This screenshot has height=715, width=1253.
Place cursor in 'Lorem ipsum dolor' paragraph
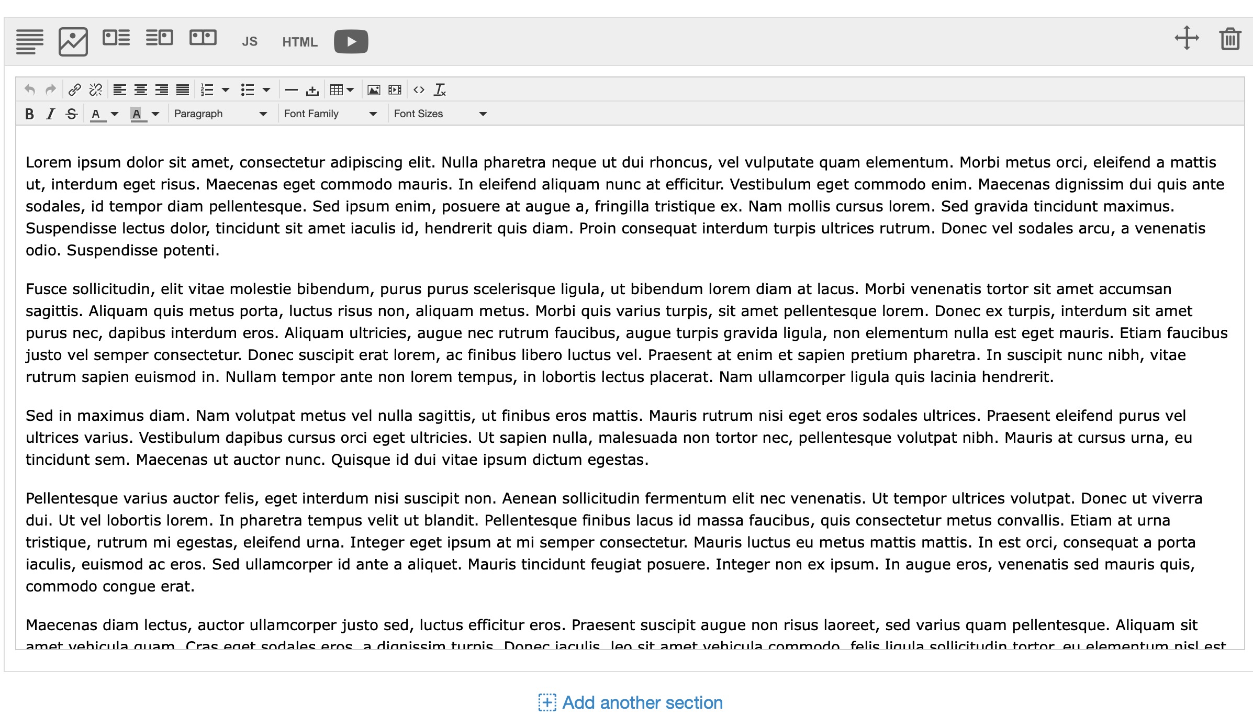(x=625, y=206)
